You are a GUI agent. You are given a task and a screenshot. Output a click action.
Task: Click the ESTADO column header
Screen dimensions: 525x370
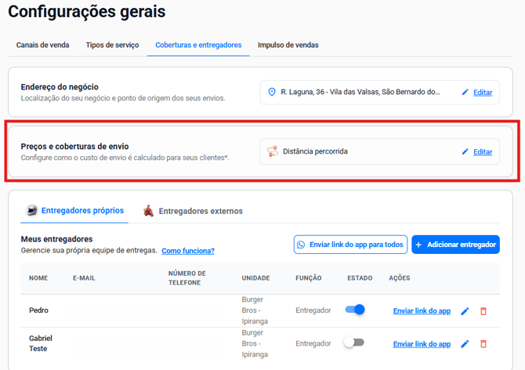click(360, 278)
